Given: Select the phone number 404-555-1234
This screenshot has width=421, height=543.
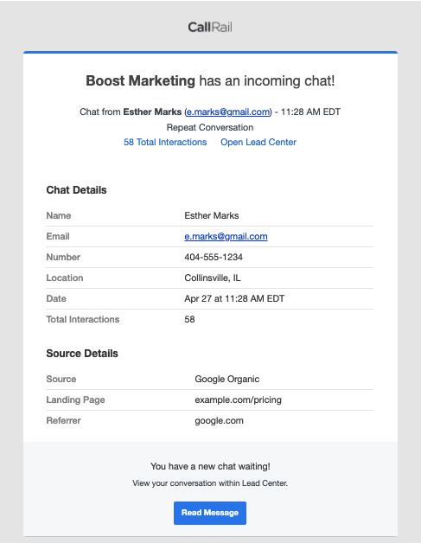Looking at the screenshot, I should (214, 258).
